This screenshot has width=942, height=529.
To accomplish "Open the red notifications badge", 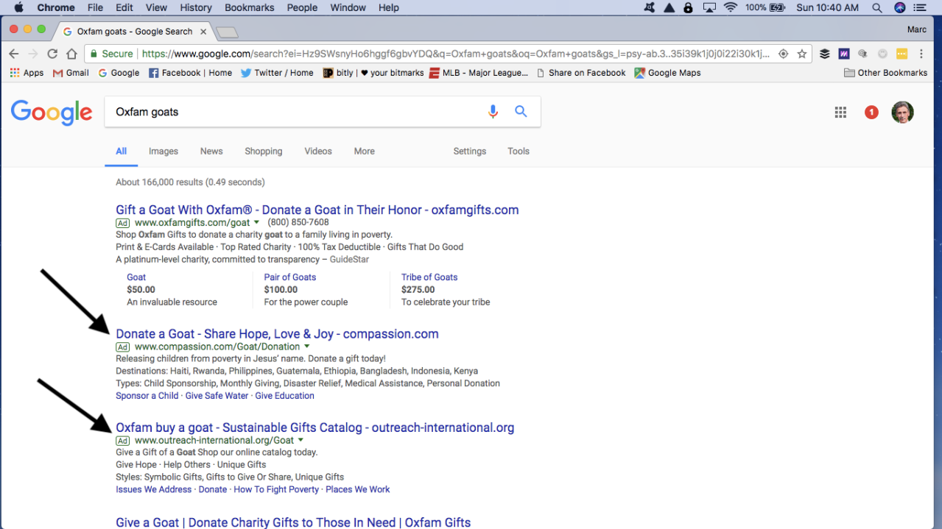I will point(871,113).
